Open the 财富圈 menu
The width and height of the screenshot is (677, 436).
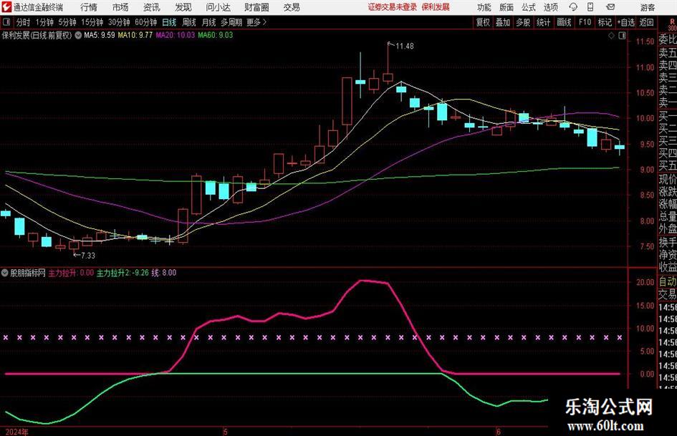[x=256, y=7]
